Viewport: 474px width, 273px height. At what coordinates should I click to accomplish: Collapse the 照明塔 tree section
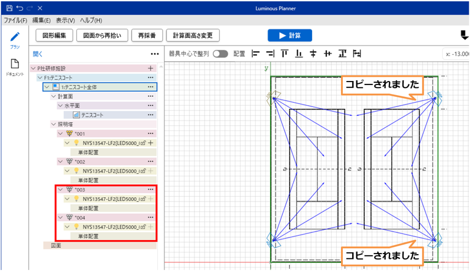coord(47,124)
